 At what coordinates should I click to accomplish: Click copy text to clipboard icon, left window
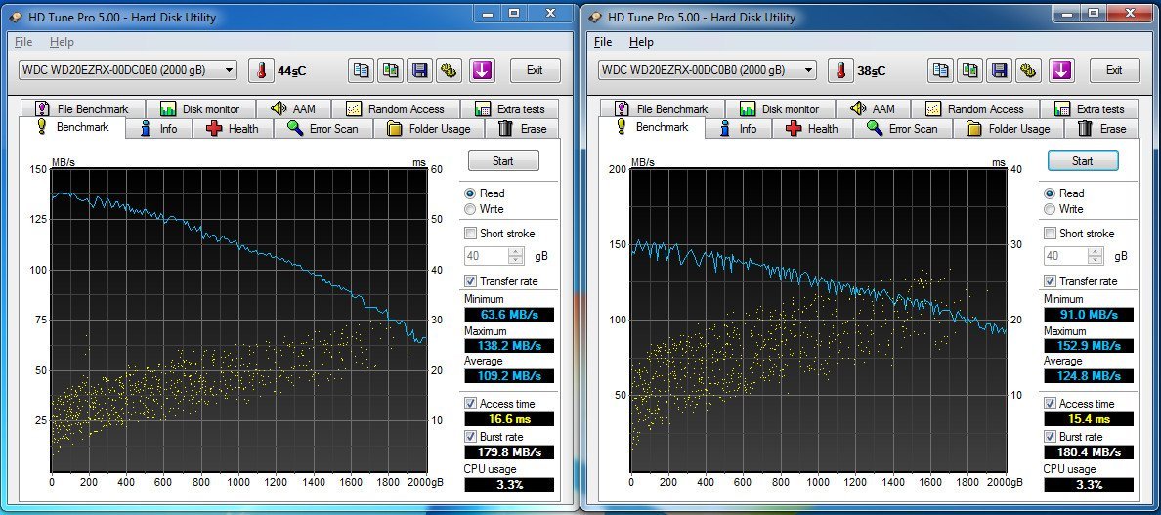click(361, 70)
